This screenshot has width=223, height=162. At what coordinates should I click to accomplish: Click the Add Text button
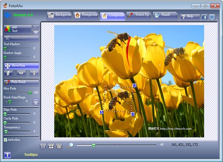click(17, 30)
